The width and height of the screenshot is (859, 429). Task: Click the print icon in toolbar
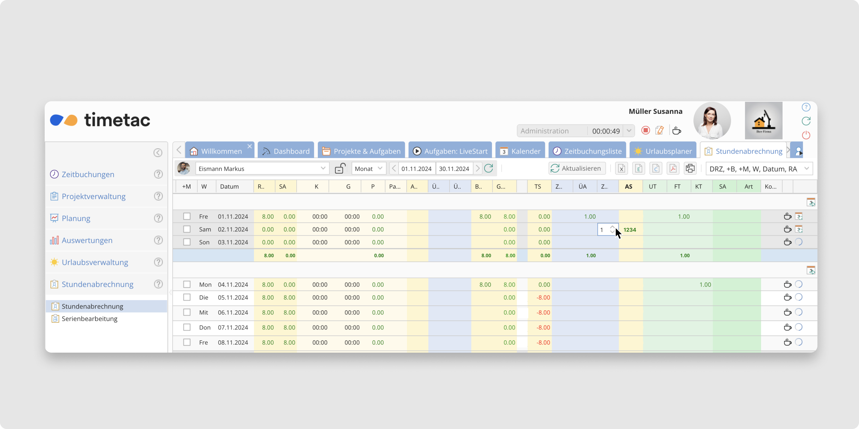(x=690, y=168)
